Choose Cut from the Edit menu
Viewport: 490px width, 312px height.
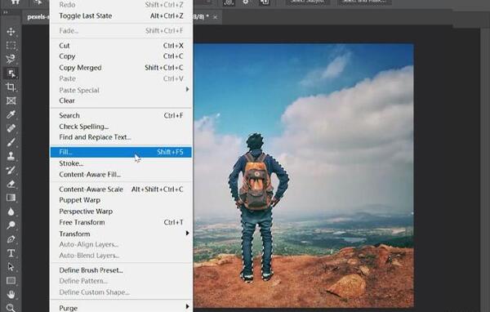121,46
